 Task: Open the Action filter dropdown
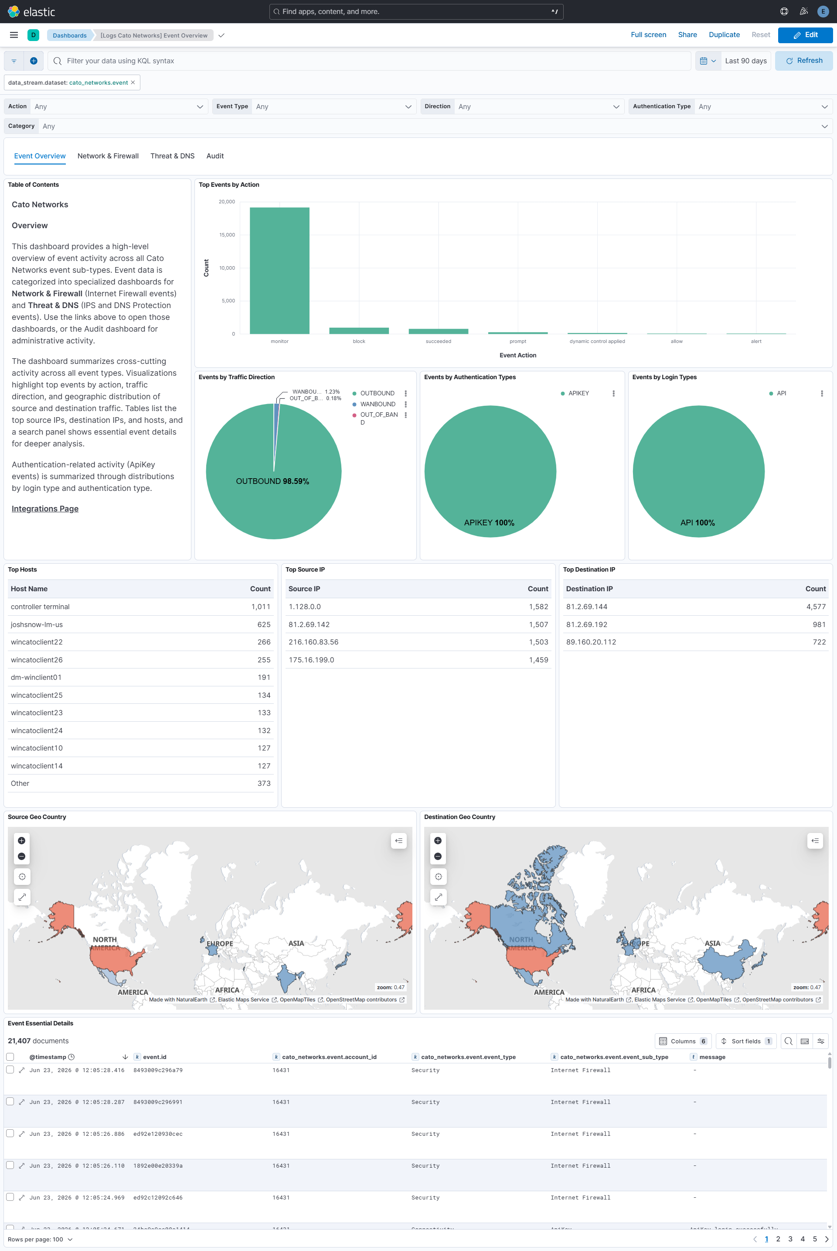(119, 107)
